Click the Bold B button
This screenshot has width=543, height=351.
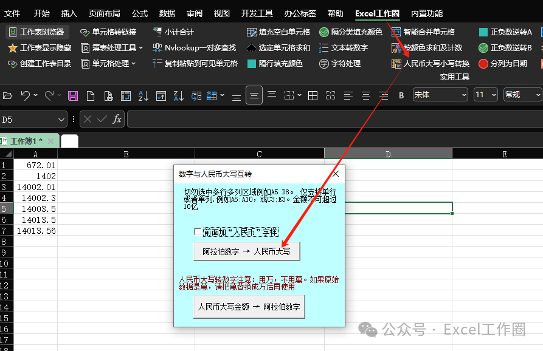(x=401, y=95)
